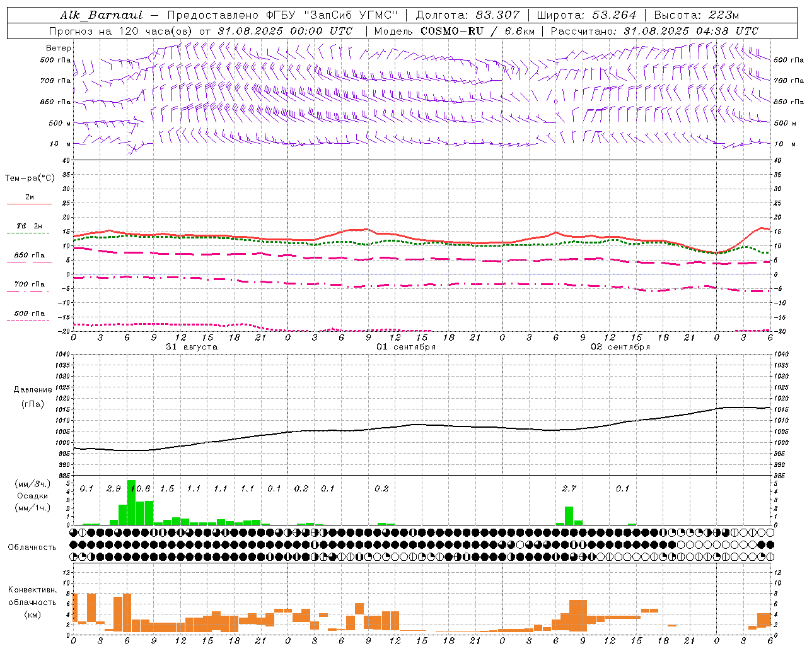Viewport: 807px width, 646px height.
Task: Click the 'Тем-ра(°C)' temperature panel label
Action: click(30, 179)
